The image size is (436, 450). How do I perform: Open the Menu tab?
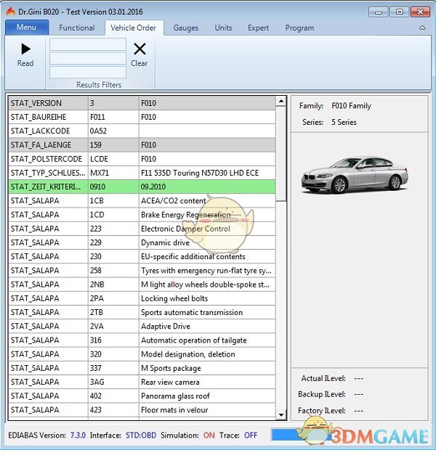tap(27, 28)
